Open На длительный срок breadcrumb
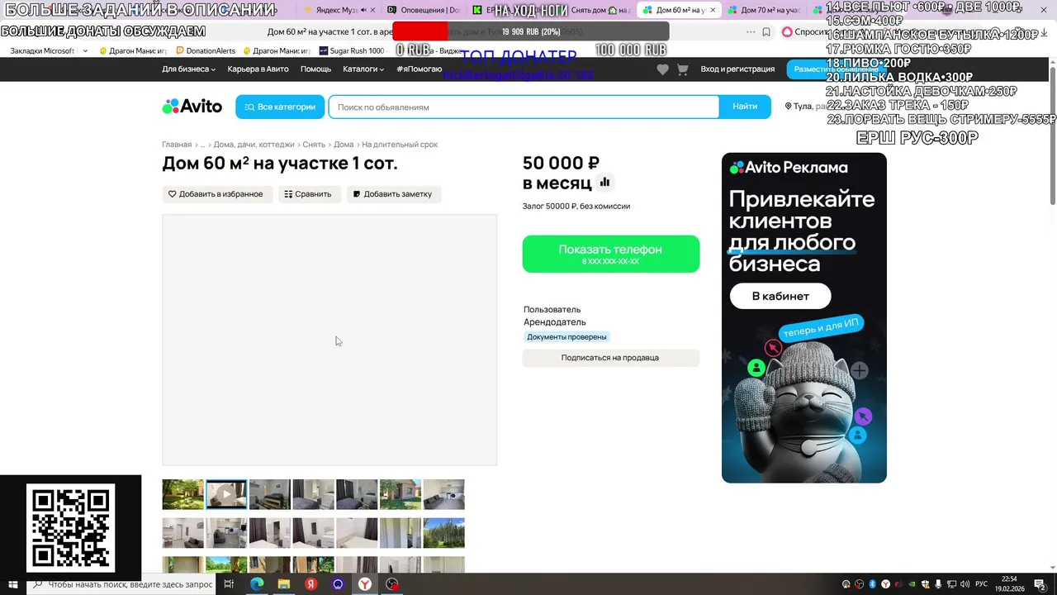Image resolution: width=1057 pixels, height=595 pixels. tap(400, 145)
